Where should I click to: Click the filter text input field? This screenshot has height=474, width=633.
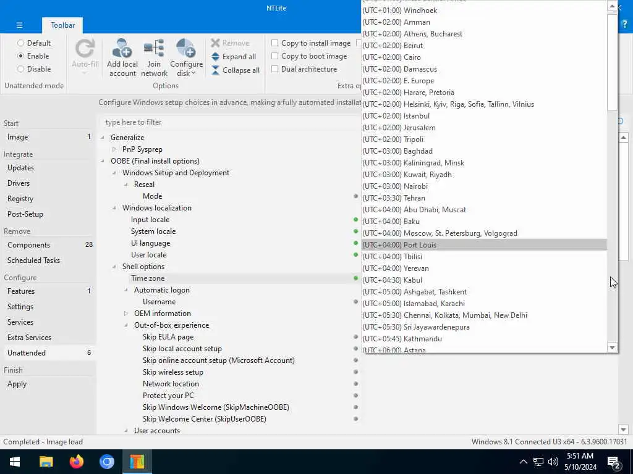[230, 122]
